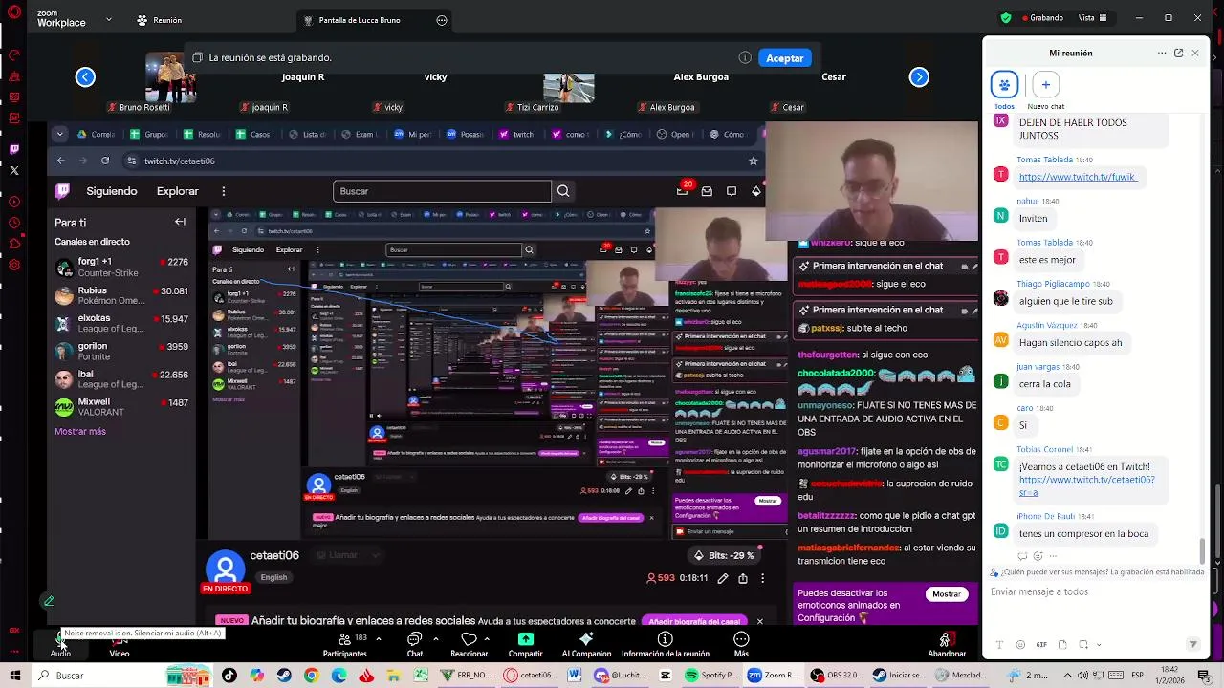Viewport: 1224px width, 688px height.
Task: Send chat message with send arrow
Action: tap(1192, 644)
